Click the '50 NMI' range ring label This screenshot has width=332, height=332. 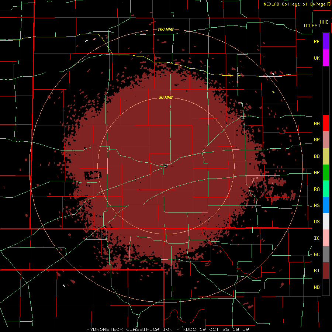pyautogui.click(x=166, y=97)
